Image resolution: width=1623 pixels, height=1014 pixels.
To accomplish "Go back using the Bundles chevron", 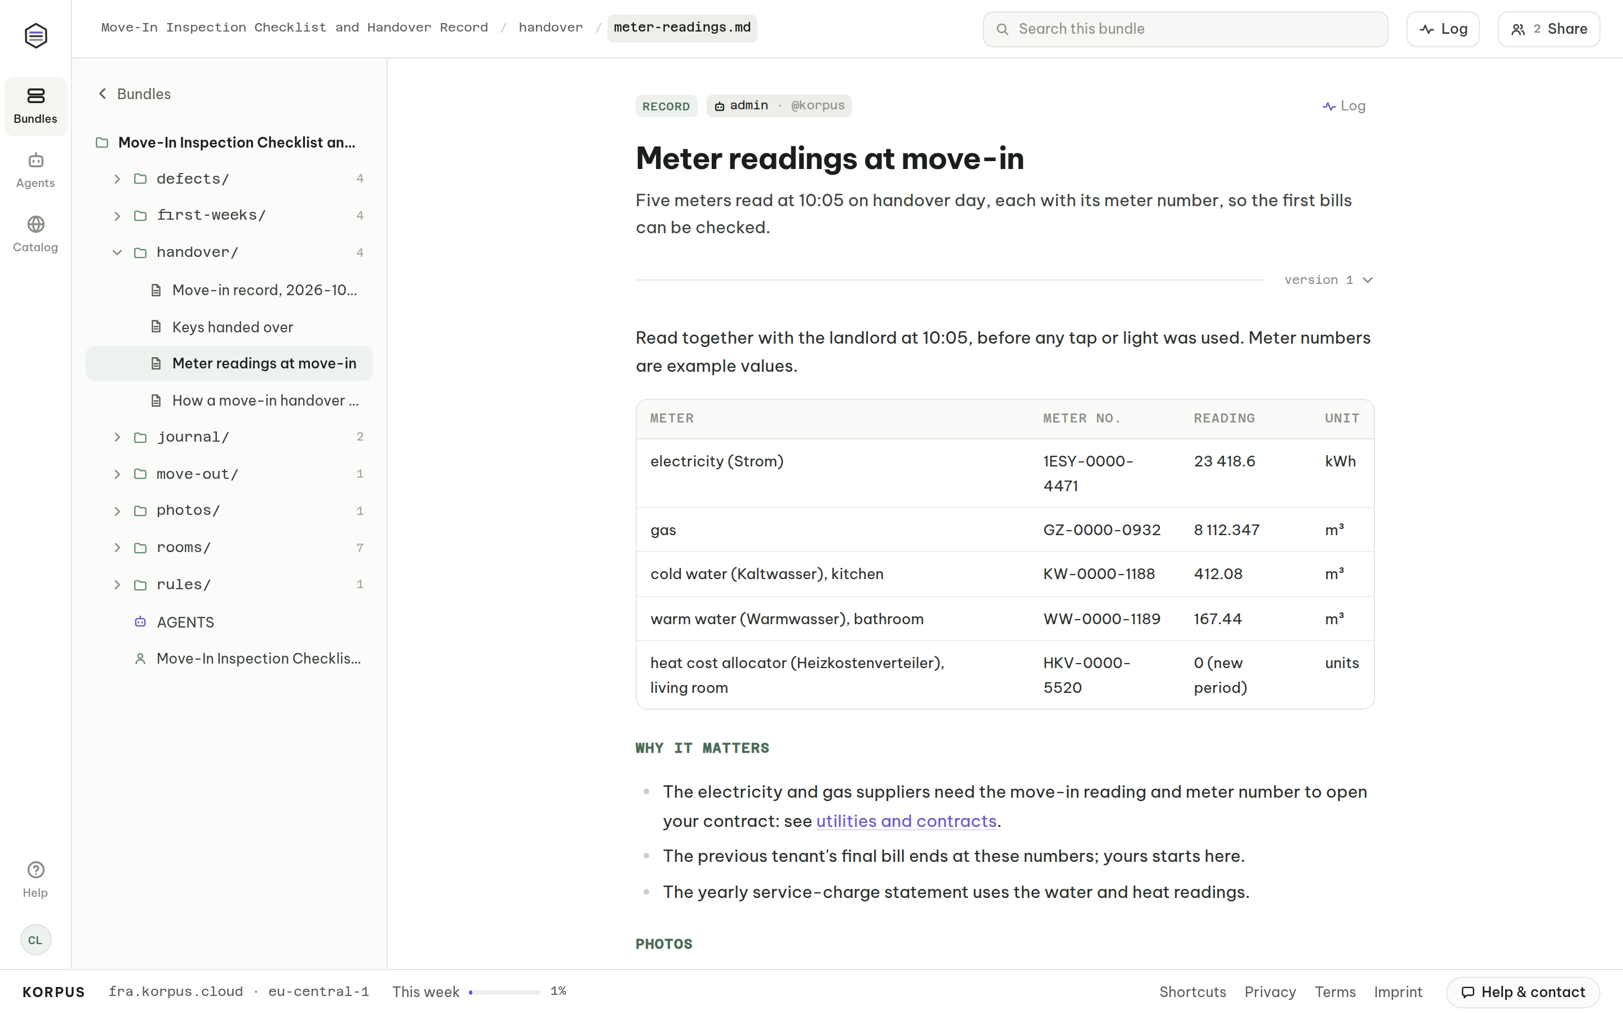I will [103, 94].
